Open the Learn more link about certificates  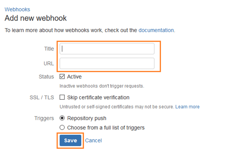coord(187,107)
